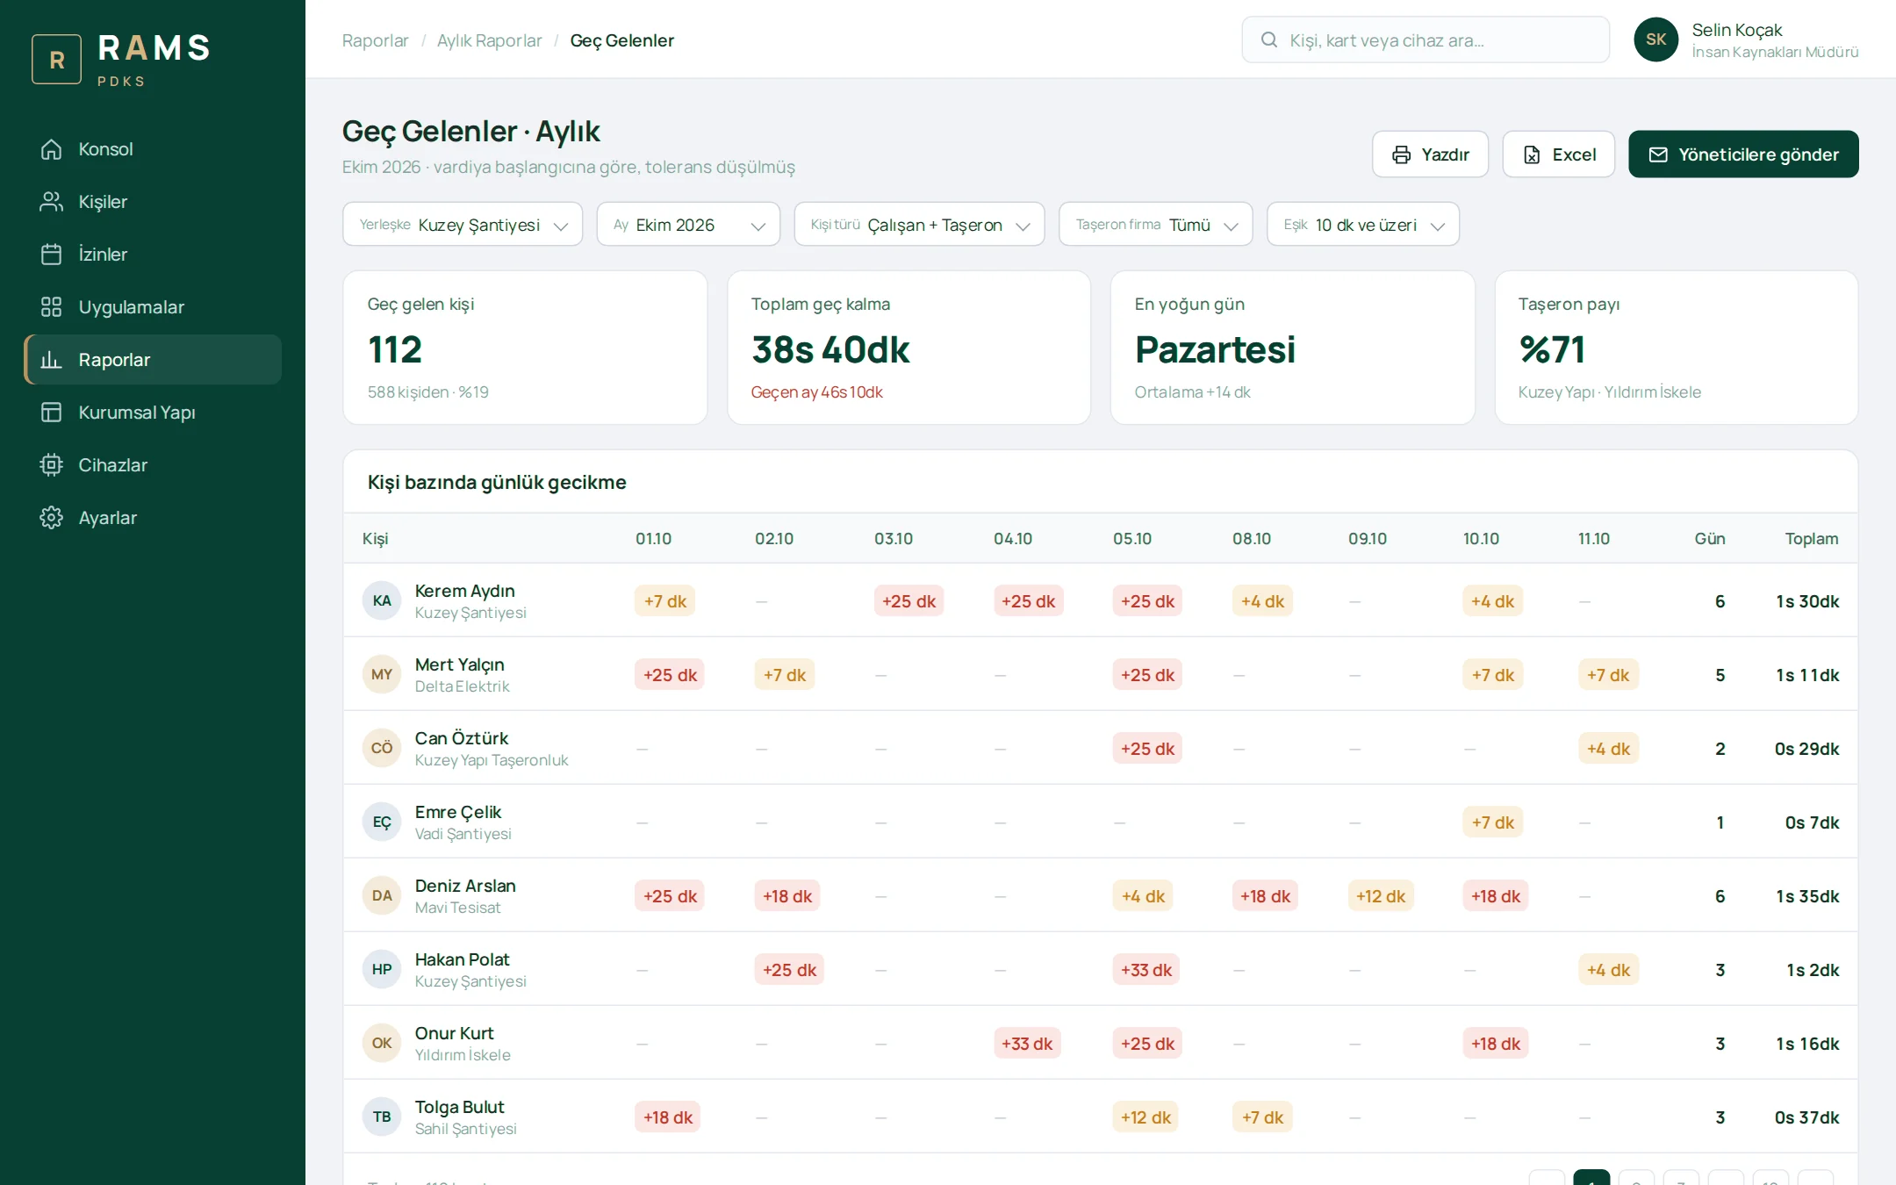Click Onur Kurt's +33 dk cell
The height and width of the screenshot is (1185, 1896).
(x=1027, y=1044)
